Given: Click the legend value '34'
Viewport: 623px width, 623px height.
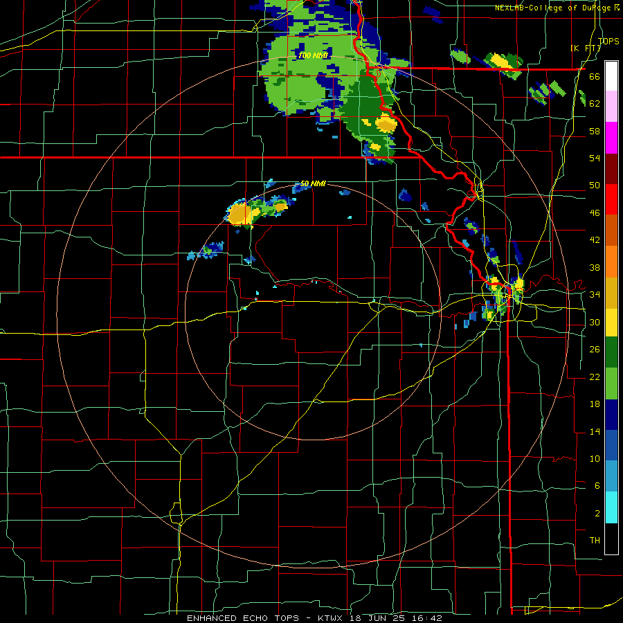Looking at the screenshot, I should coord(595,294).
